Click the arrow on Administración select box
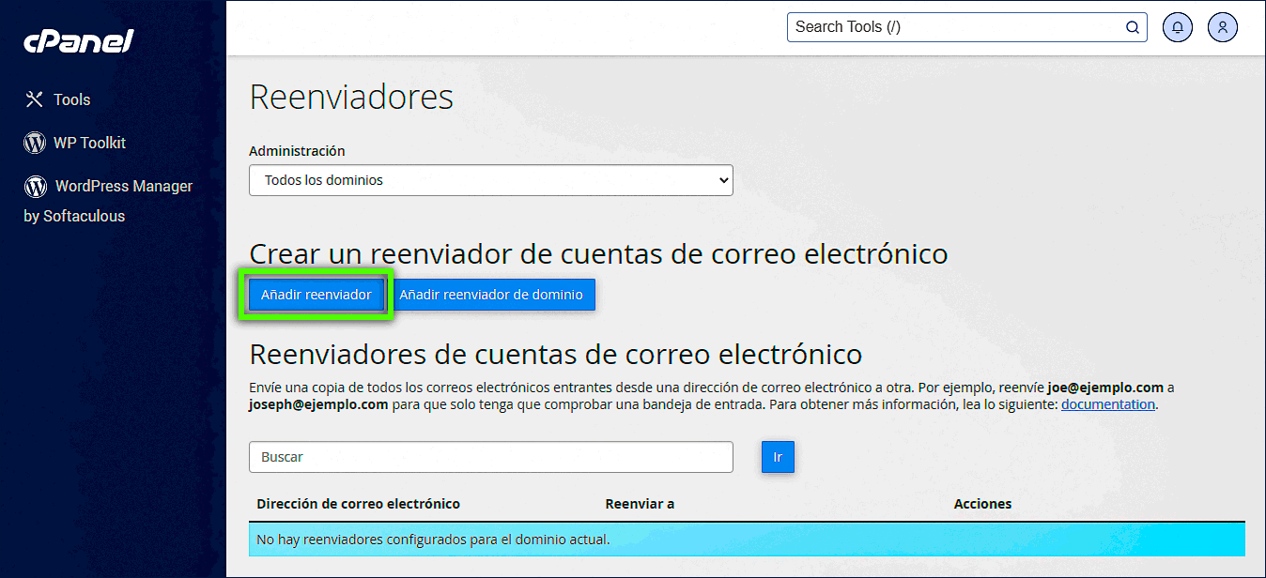 tap(722, 180)
